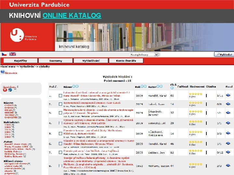234x175 pixels.
Task: Open the Ve schránce link
Action: coord(9,87)
